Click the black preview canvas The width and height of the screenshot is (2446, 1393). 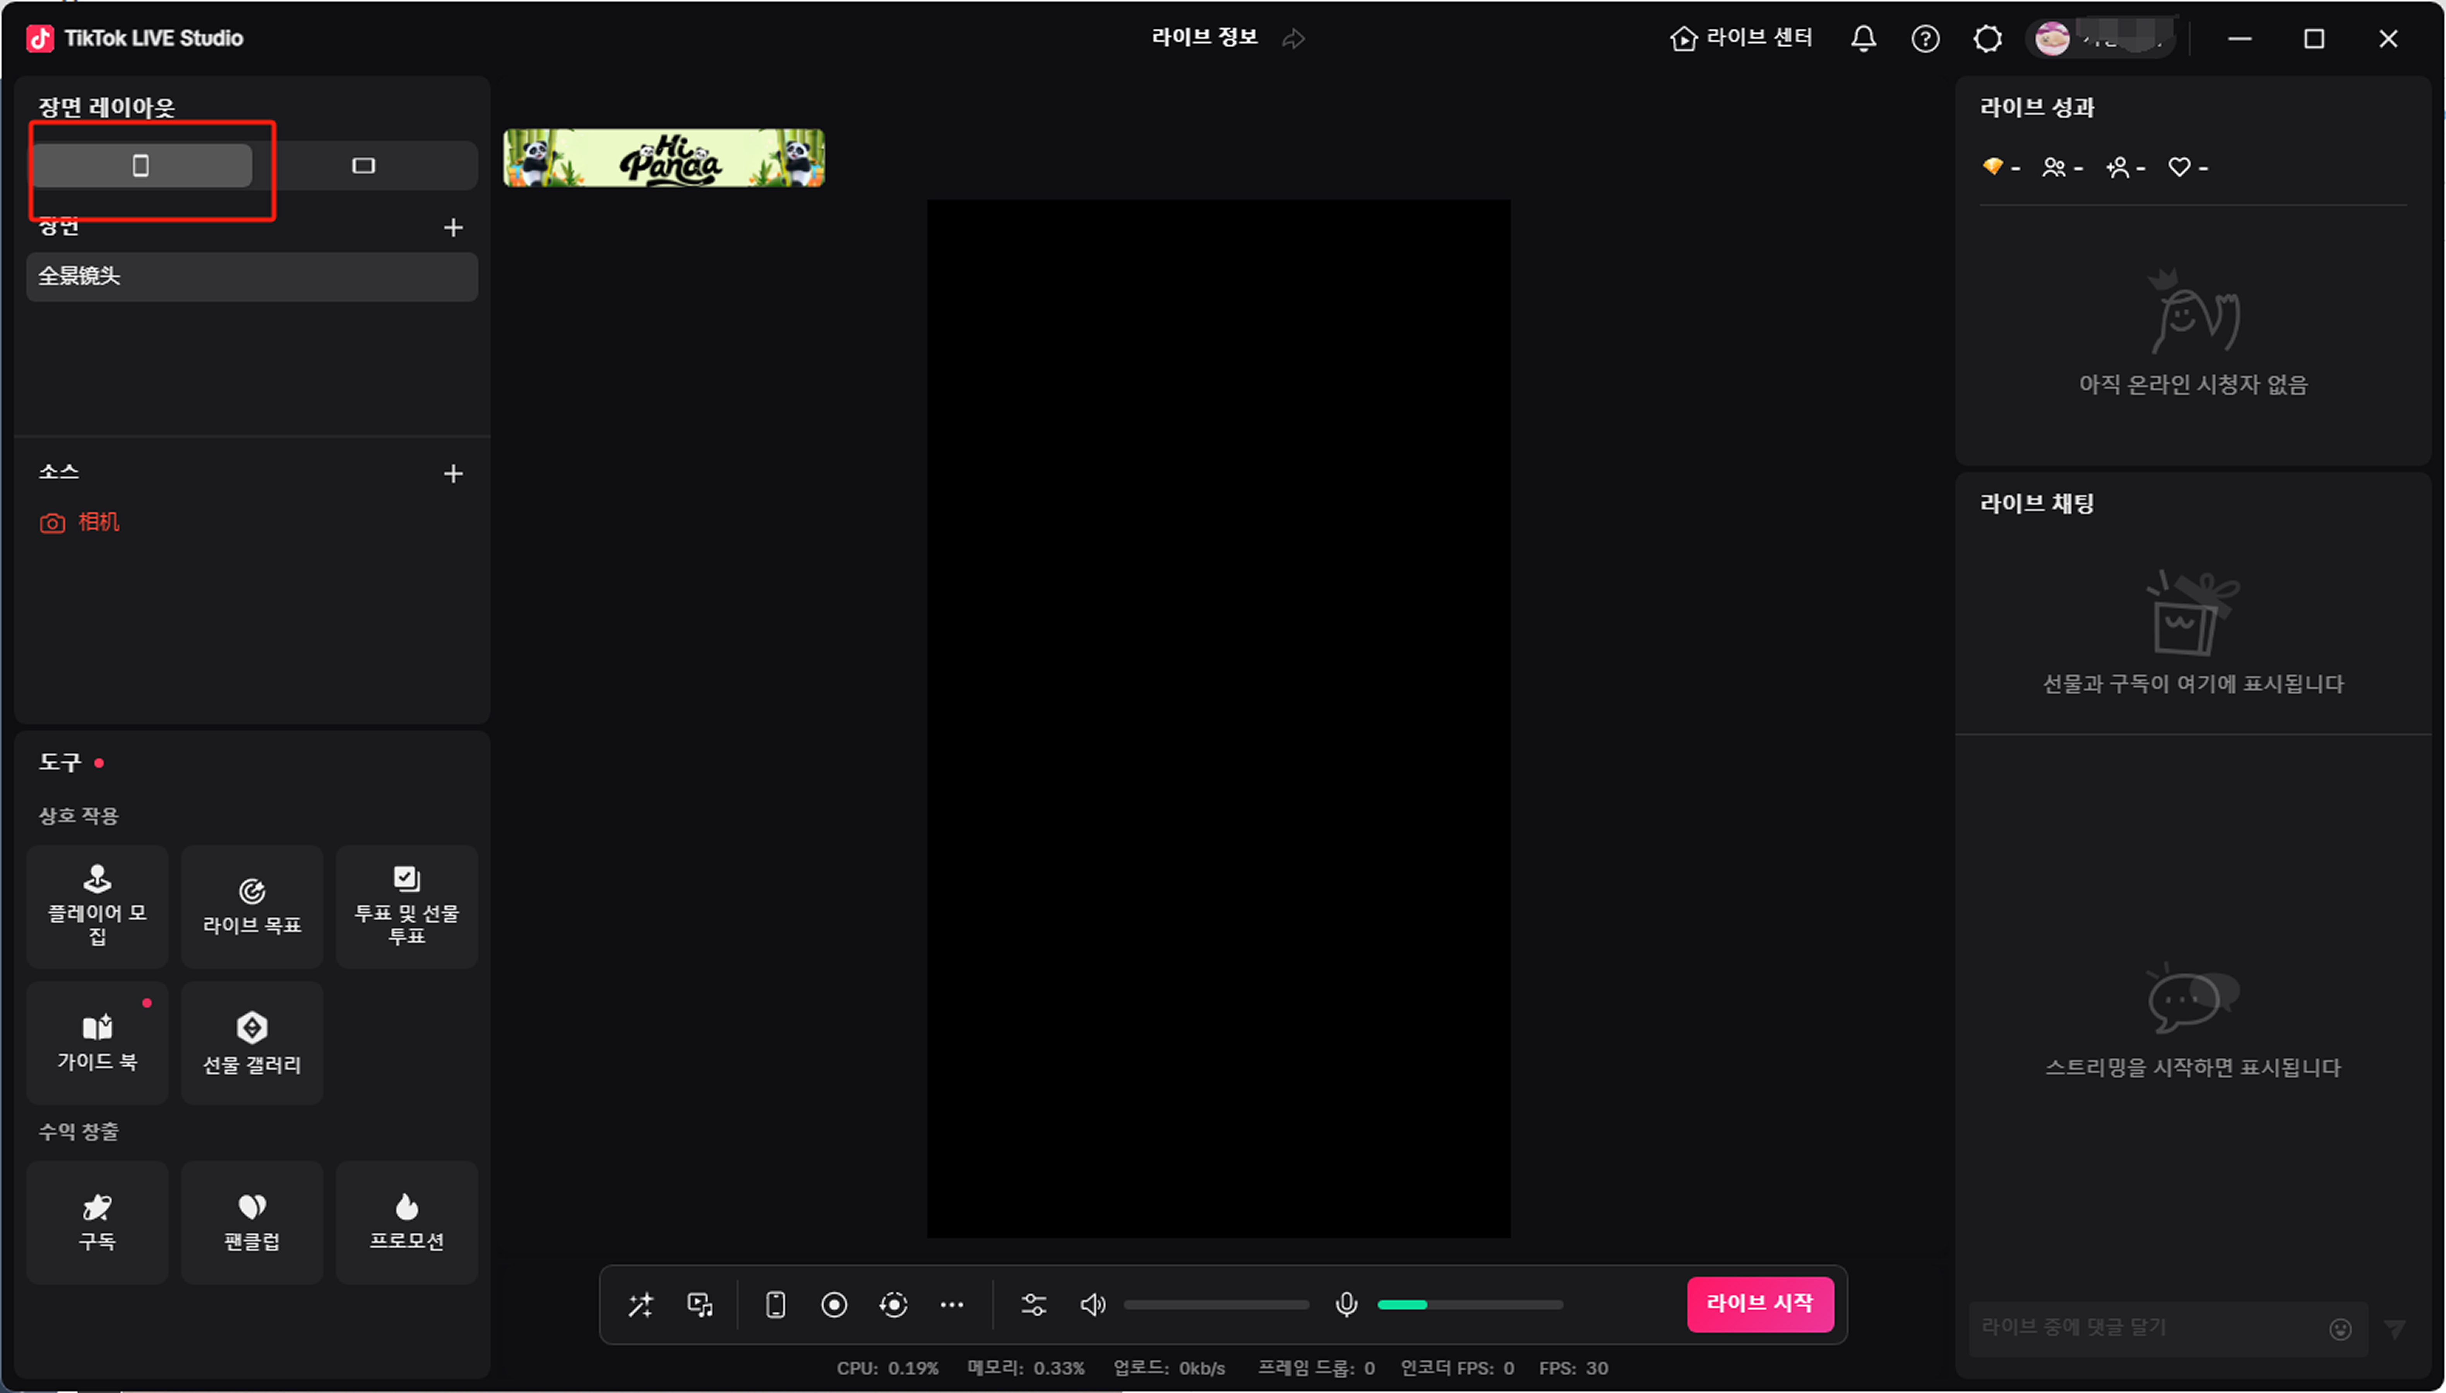tap(1218, 719)
